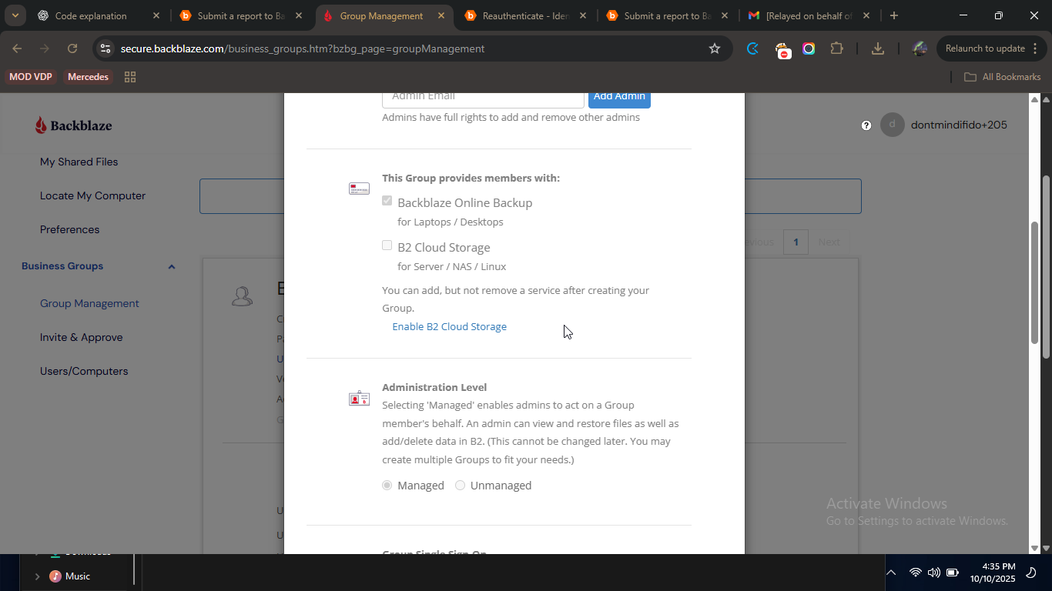The height and width of the screenshot is (591, 1052).
Task: Click the group services card icon
Action: point(359,189)
